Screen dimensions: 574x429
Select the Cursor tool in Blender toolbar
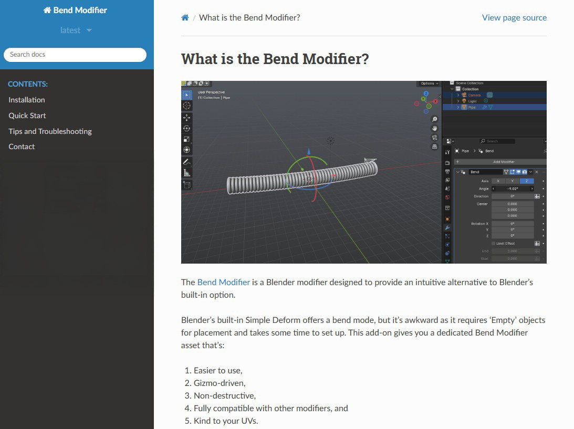(187, 106)
